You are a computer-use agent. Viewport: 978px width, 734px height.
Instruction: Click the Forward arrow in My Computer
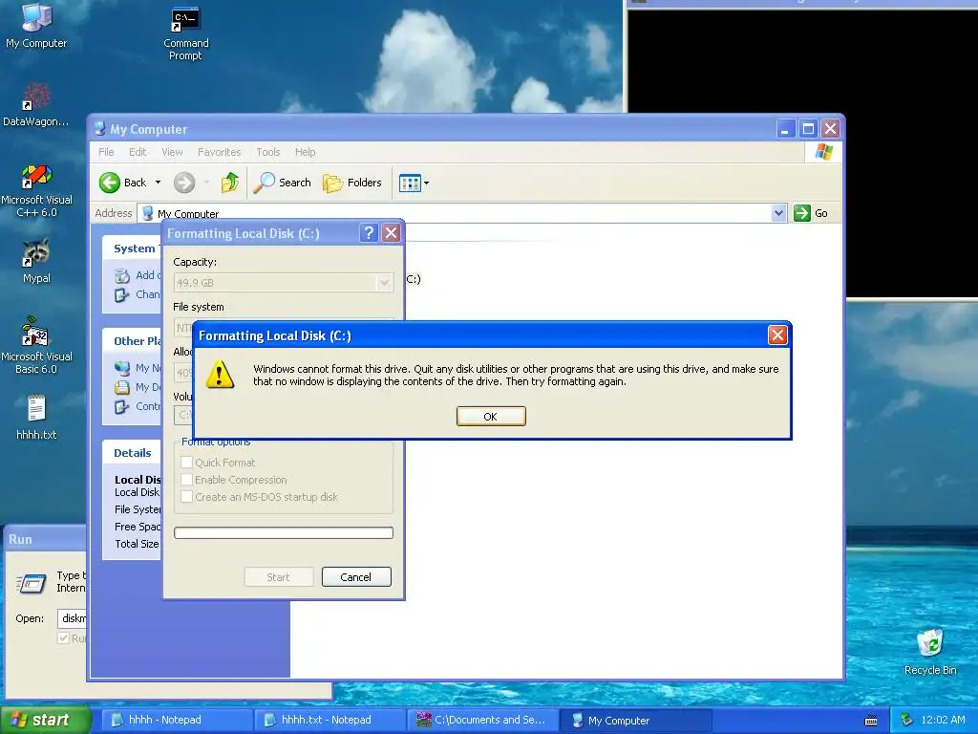[184, 183]
